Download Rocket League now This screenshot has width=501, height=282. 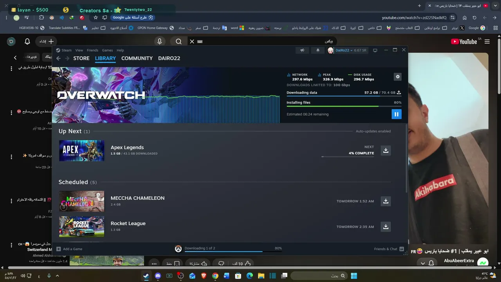pyautogui.click(x=386, y=226)
